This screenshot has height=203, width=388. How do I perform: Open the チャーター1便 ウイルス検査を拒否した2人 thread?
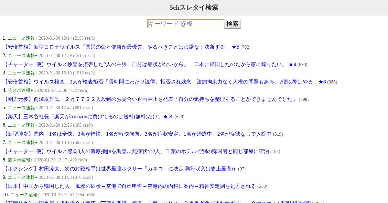coord(149,64)
